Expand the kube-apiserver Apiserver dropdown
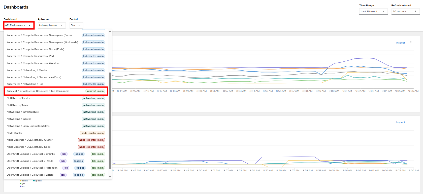This screenshot has height=194, width=423. (x=51, y=25)
